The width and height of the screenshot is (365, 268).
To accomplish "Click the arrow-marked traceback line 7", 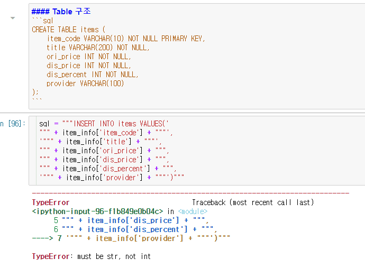I will 131,238.
